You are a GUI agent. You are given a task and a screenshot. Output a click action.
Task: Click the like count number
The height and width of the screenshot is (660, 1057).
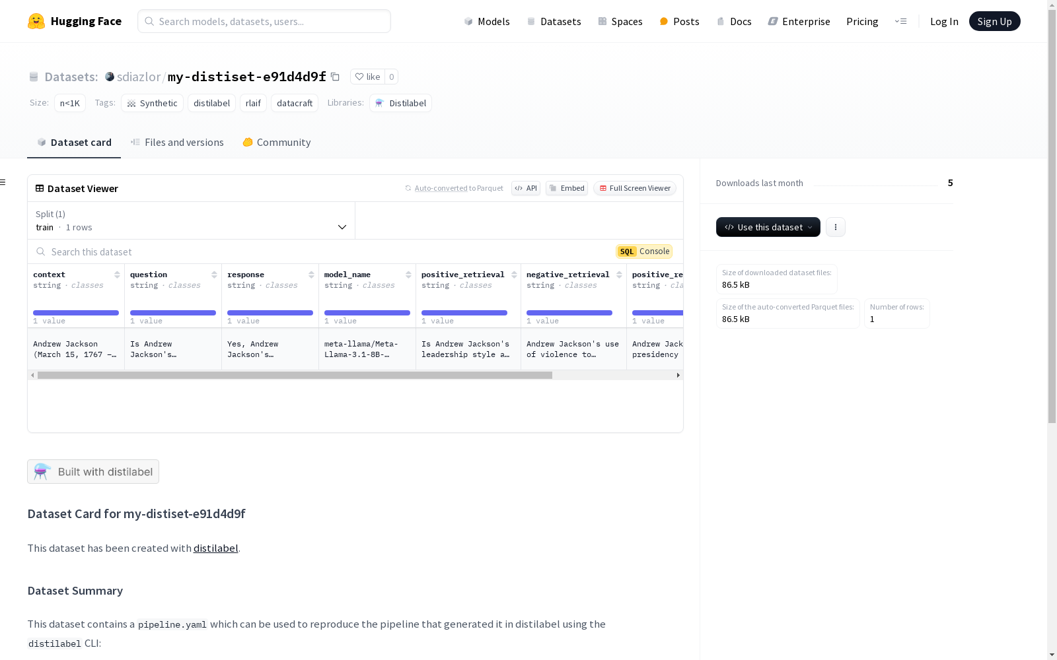coord(391,77)
